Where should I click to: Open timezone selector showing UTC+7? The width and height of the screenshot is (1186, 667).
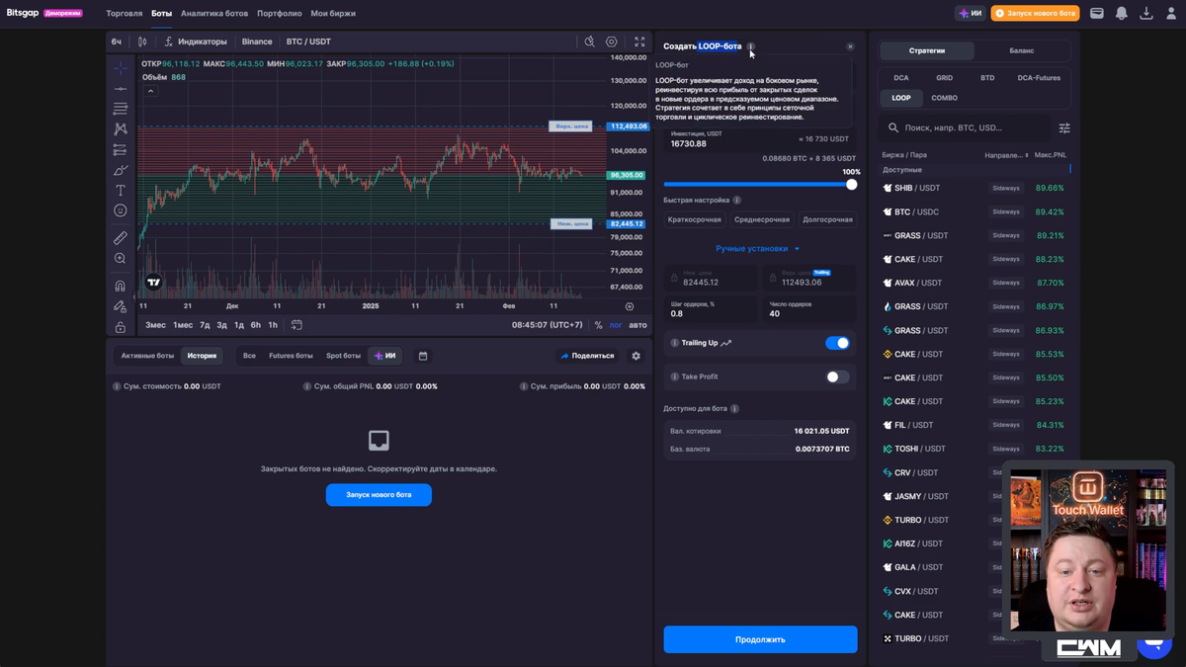coord(547,325)
